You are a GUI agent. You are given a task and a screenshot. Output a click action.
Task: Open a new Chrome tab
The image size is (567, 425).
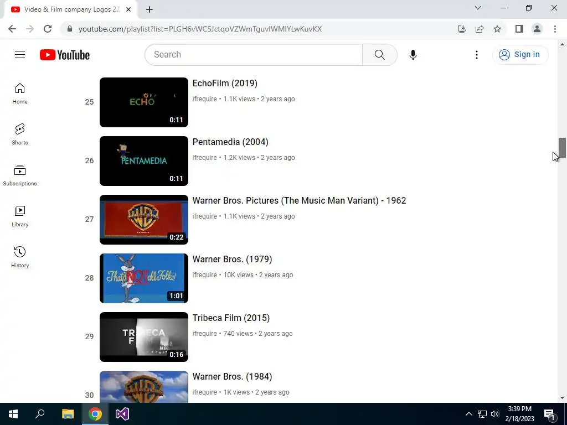click(150, 10)
